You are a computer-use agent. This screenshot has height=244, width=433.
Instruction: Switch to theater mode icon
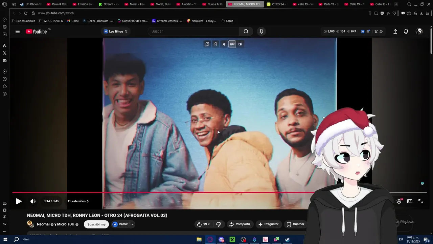pos(410,201)
